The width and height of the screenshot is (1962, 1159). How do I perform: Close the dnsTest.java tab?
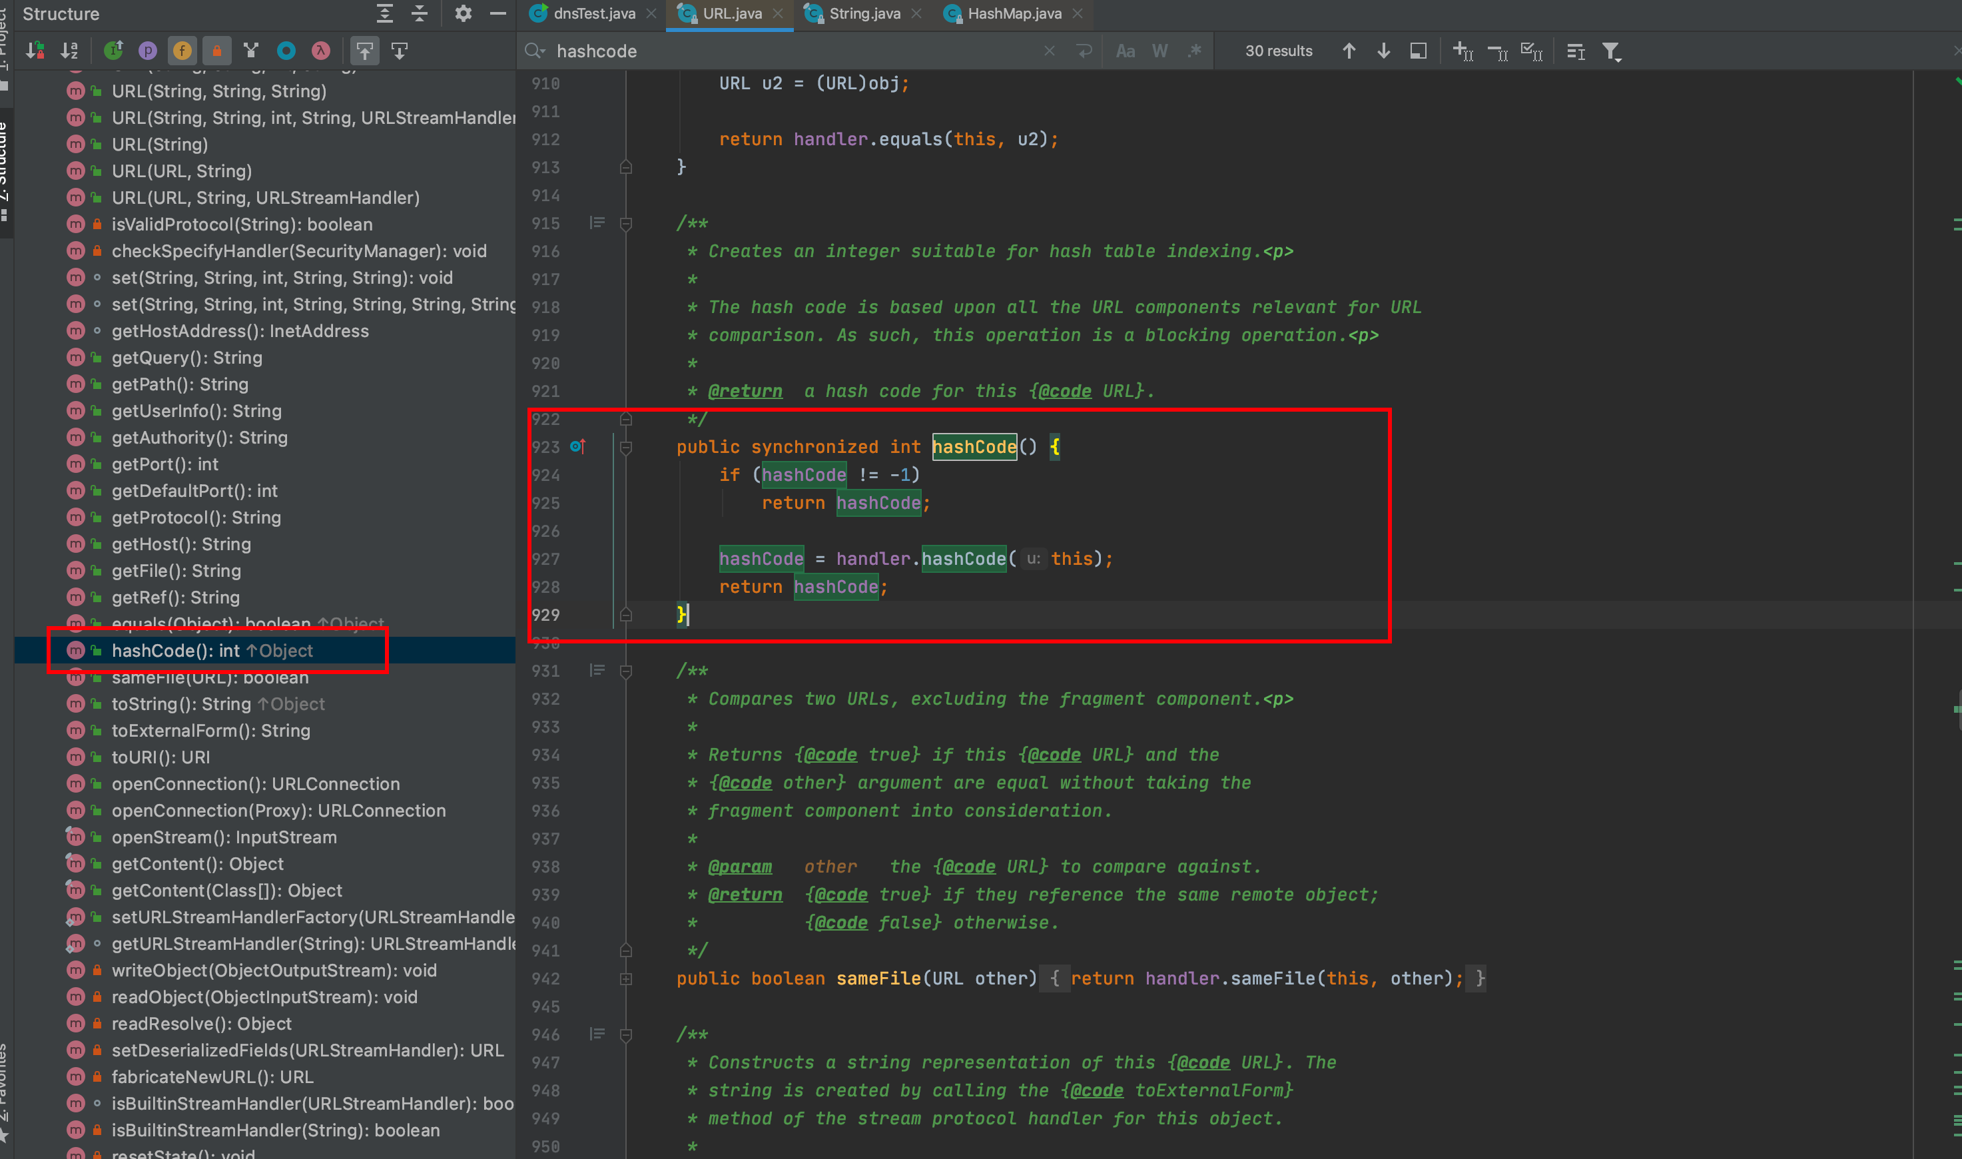click(651, 13)
